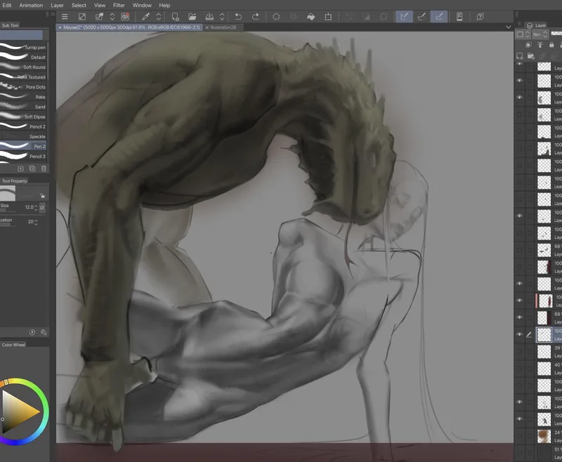Image resolution: width=562 pixels, height=462 pixels.
Task: Open the blending mode dropdown
Action: click(x=540, y=34)
